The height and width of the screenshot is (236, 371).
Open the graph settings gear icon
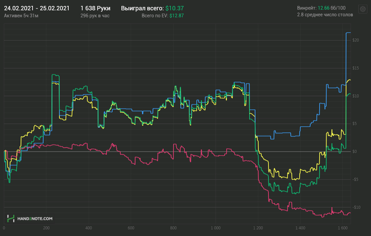363,9
